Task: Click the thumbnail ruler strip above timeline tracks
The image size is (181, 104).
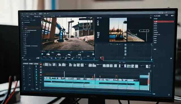Action: point(97,66)
